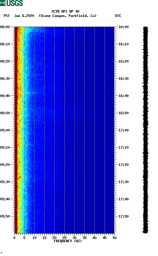Click the 09:50 PST time label
The height and width of the screenshot is (256, 158).
[5, 216]
